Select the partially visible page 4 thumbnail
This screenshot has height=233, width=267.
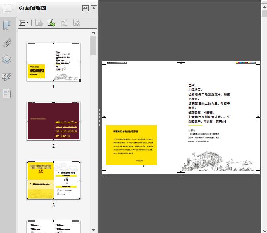53,227
